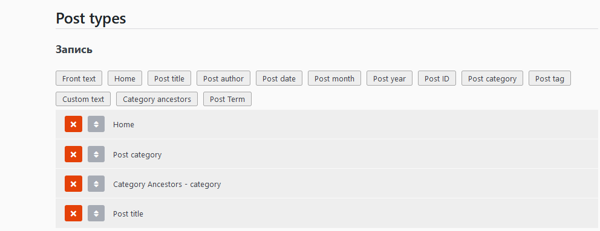
Task: Click sort handle on Home row
Action: pos(96,124)
